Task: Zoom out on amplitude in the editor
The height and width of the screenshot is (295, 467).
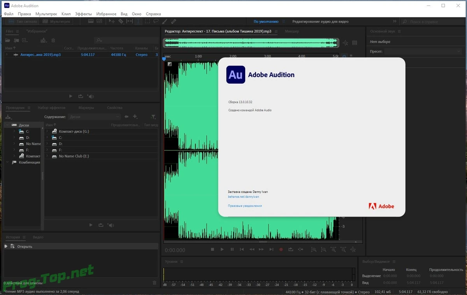Action: 323,249
